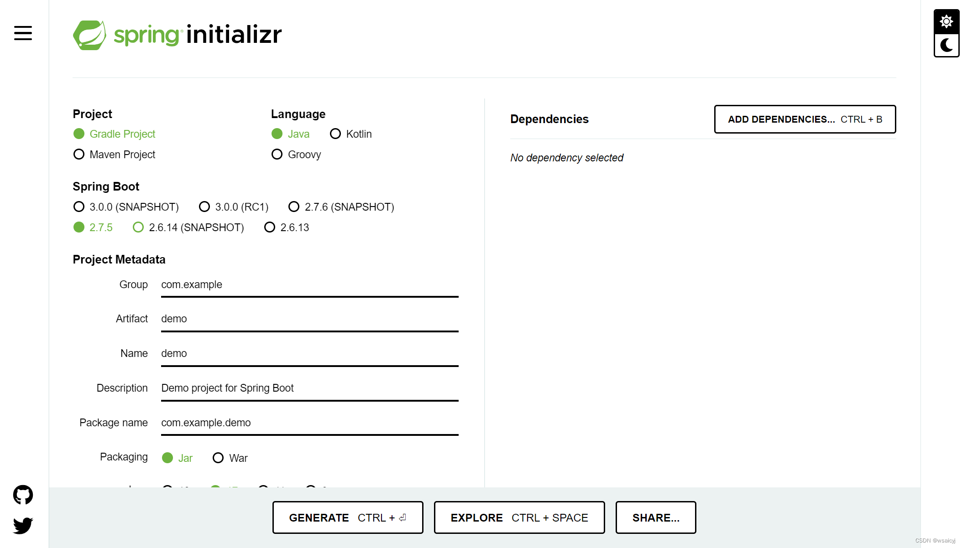This screenshot has width=962, height=548.
Task: Click the Add Dependencies button
Action: [805, 119]
